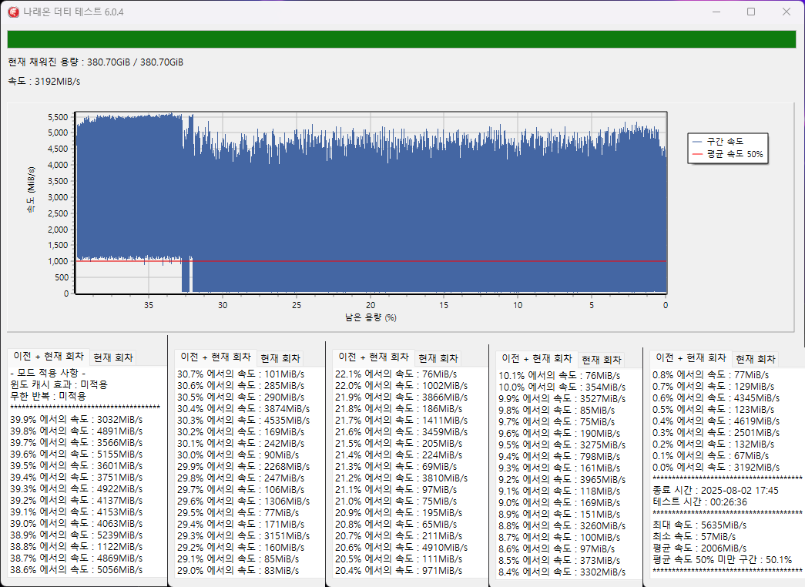Select 이전 + 현재 회차 tab above 0.8% list

[x=691, y=357]
